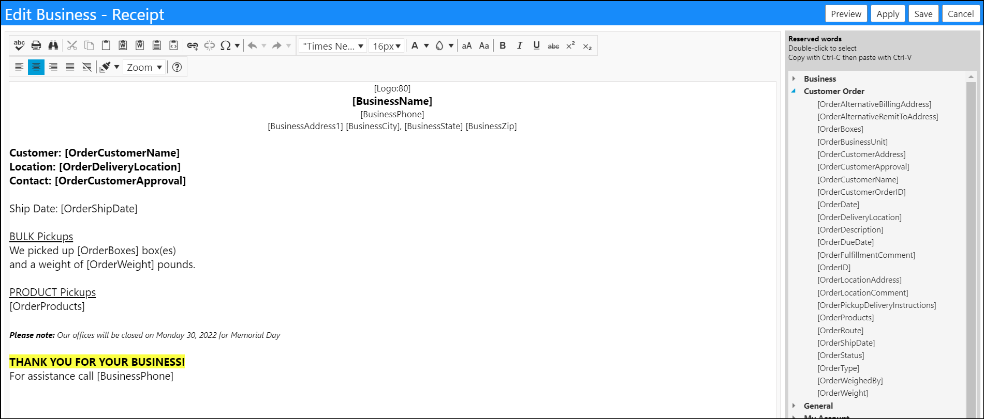The width and height of the screenshot is (984, 419).
Task: Apply subscript formatting
Action: (x=588, y=45)
